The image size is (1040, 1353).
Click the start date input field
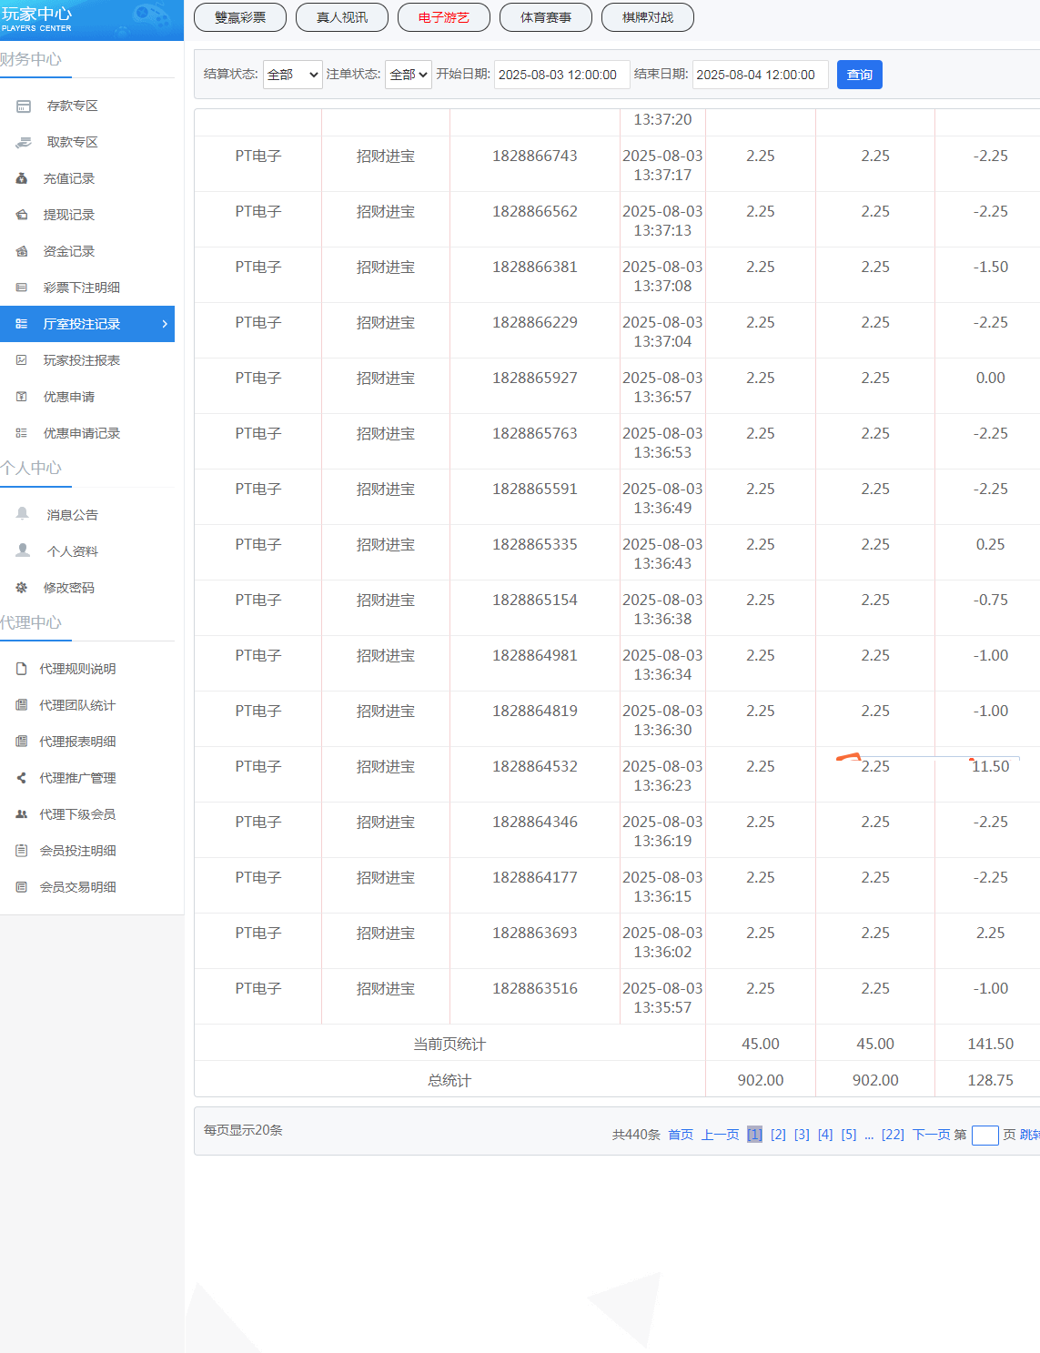click(561, 75)
